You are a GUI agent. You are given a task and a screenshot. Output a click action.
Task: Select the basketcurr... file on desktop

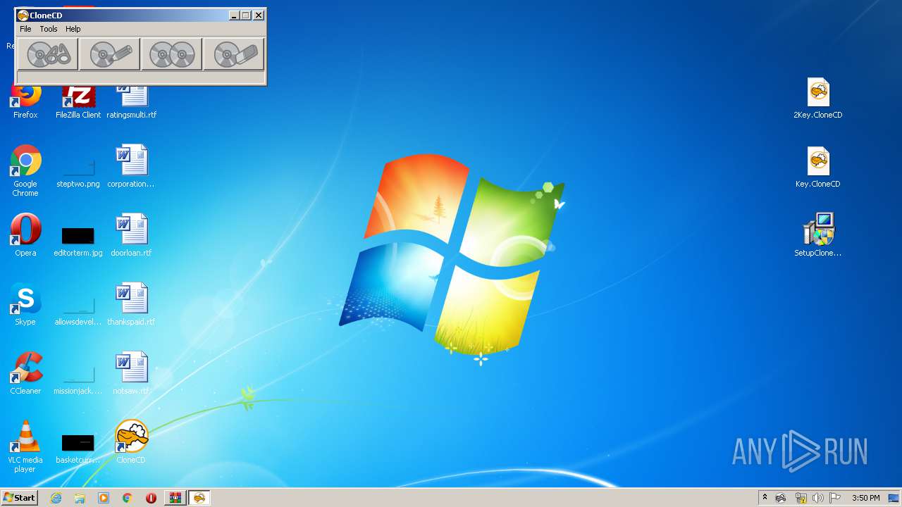(78, 448)
